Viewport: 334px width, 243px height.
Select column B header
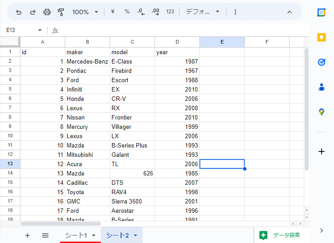click(x=87, y=42)
